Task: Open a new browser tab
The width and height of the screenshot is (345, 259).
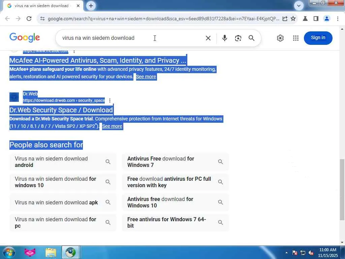Action: pos(91,6)
